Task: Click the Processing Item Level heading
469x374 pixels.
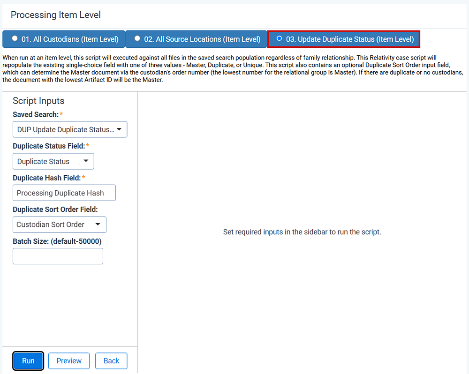Action: (x=56, y=15)
